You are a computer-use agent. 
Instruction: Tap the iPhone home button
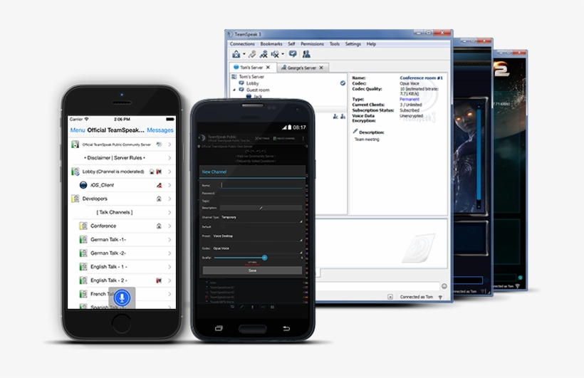point(121,323)
